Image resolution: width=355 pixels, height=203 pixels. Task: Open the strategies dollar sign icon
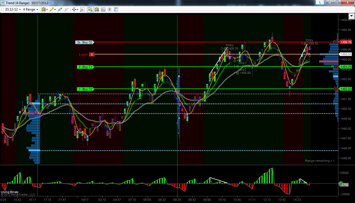110,9
